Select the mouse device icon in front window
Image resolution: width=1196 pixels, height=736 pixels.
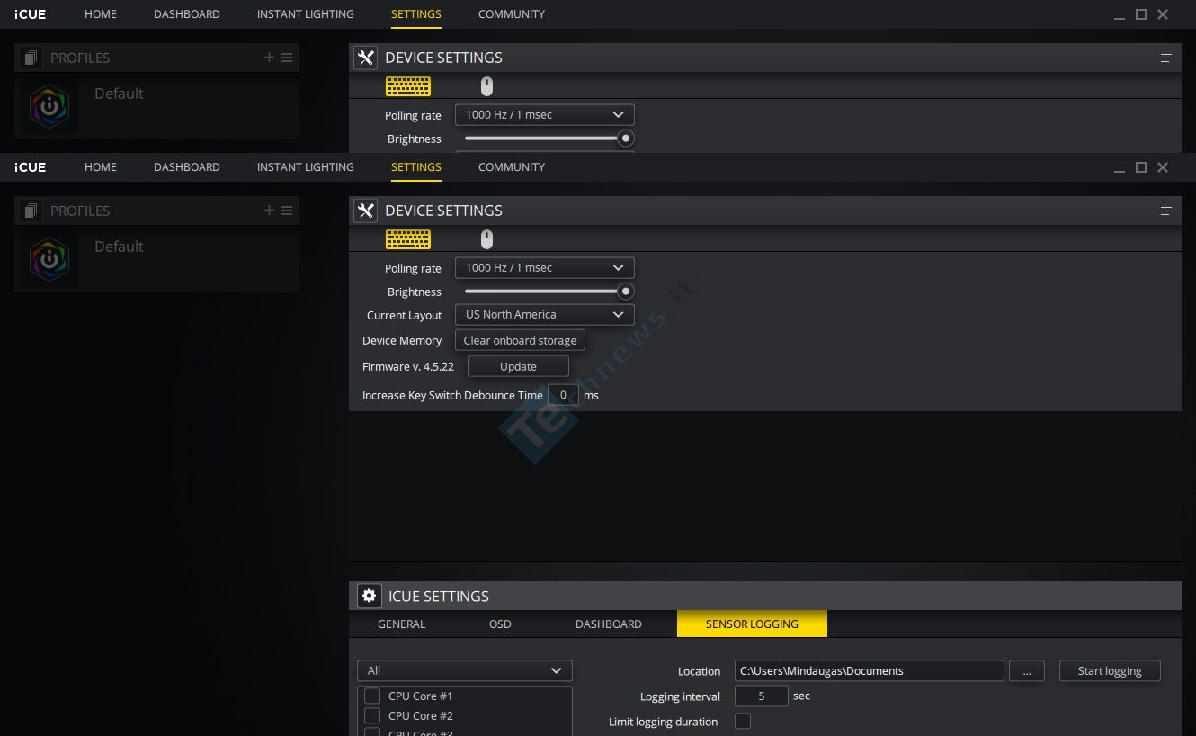(x=486, y=239)
